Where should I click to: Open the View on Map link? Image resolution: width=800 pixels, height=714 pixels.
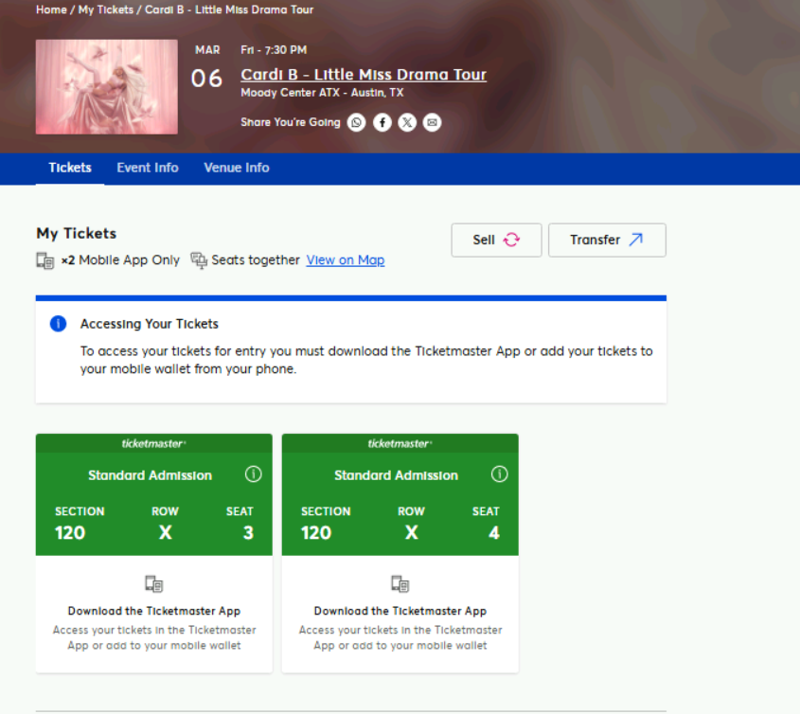point(345,259)
